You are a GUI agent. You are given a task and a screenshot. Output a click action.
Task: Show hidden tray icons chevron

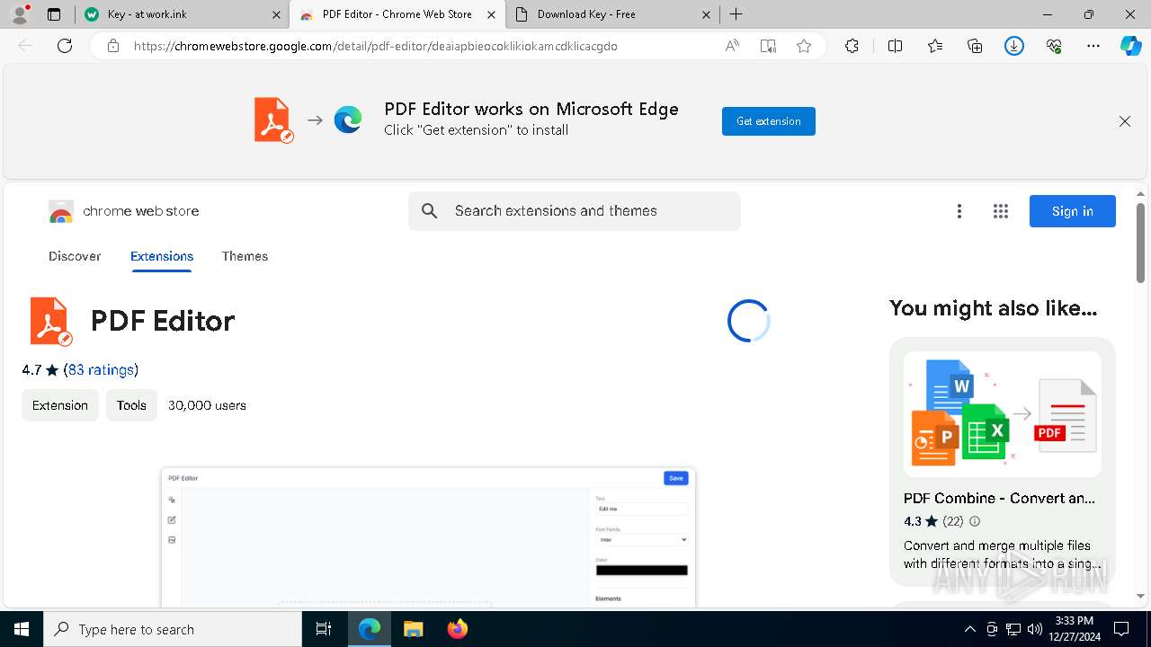pos(969,629)
